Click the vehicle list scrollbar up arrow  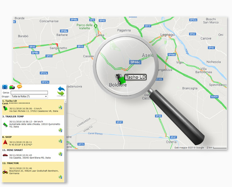tap(65, 101)
